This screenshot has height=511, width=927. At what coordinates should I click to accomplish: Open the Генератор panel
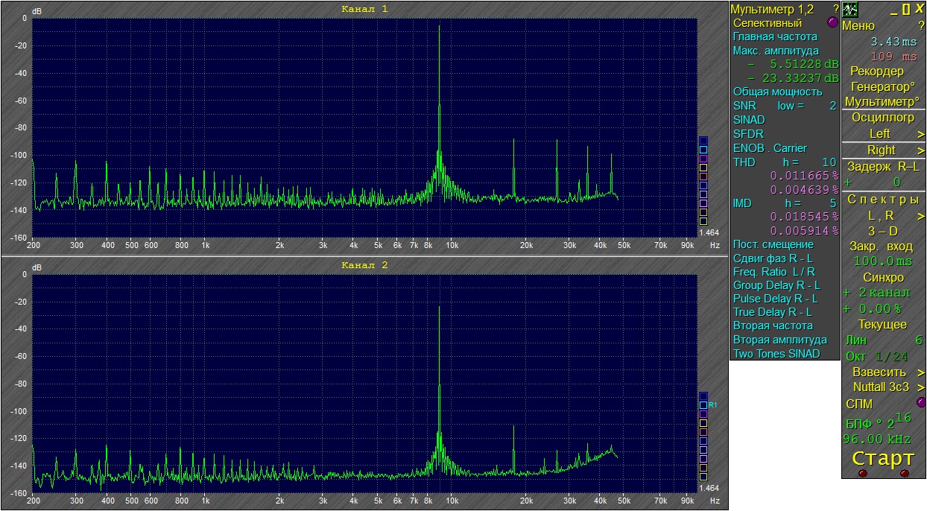tap(883, 86)
